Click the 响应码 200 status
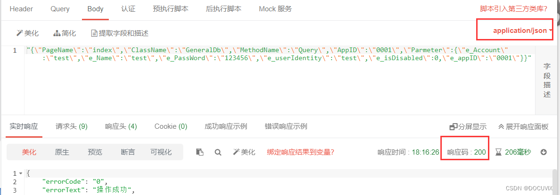 coord(466,152)
